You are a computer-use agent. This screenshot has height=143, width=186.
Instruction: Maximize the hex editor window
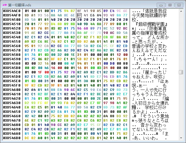[170, 5]
